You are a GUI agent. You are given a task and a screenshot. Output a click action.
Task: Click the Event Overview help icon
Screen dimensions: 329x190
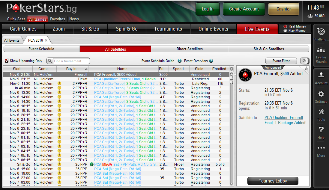[211, 61]
